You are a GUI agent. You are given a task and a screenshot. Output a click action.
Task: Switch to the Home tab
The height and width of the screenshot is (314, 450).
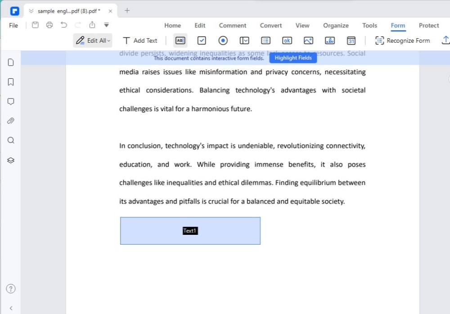(172, 25)
